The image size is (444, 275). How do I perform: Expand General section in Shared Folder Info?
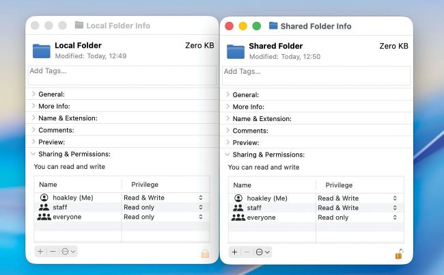[x=227, y=94]
